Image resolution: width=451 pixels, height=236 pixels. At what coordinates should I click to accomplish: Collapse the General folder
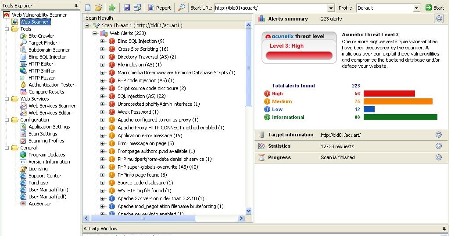(x=7, y=148)
